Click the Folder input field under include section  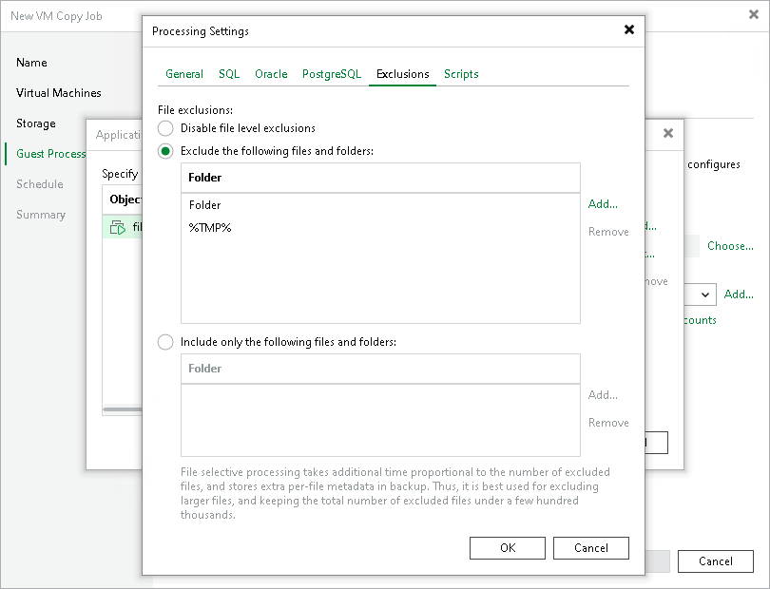380,369
